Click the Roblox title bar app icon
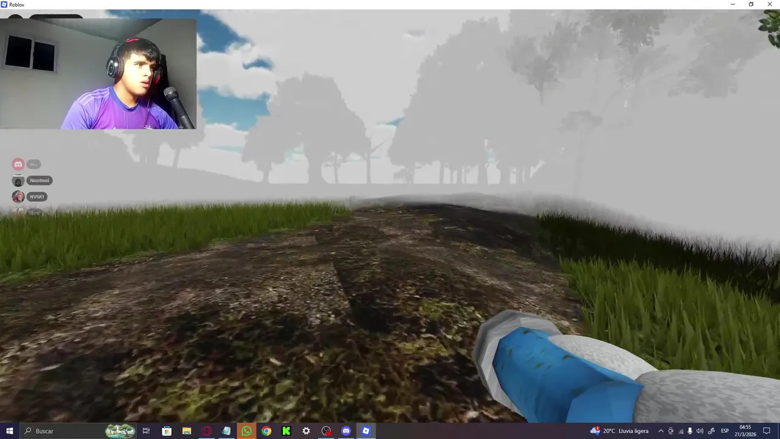780x439 pixels. (4, 4)
